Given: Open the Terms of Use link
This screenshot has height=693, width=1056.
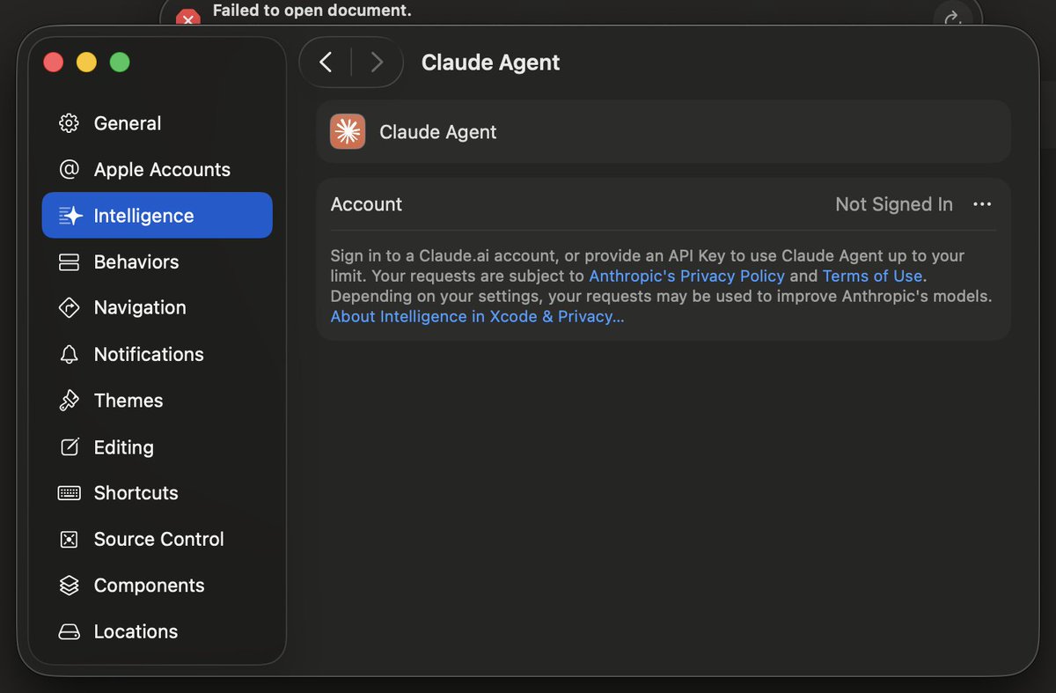Looking at the screenshot, I should tap(872, 276).
